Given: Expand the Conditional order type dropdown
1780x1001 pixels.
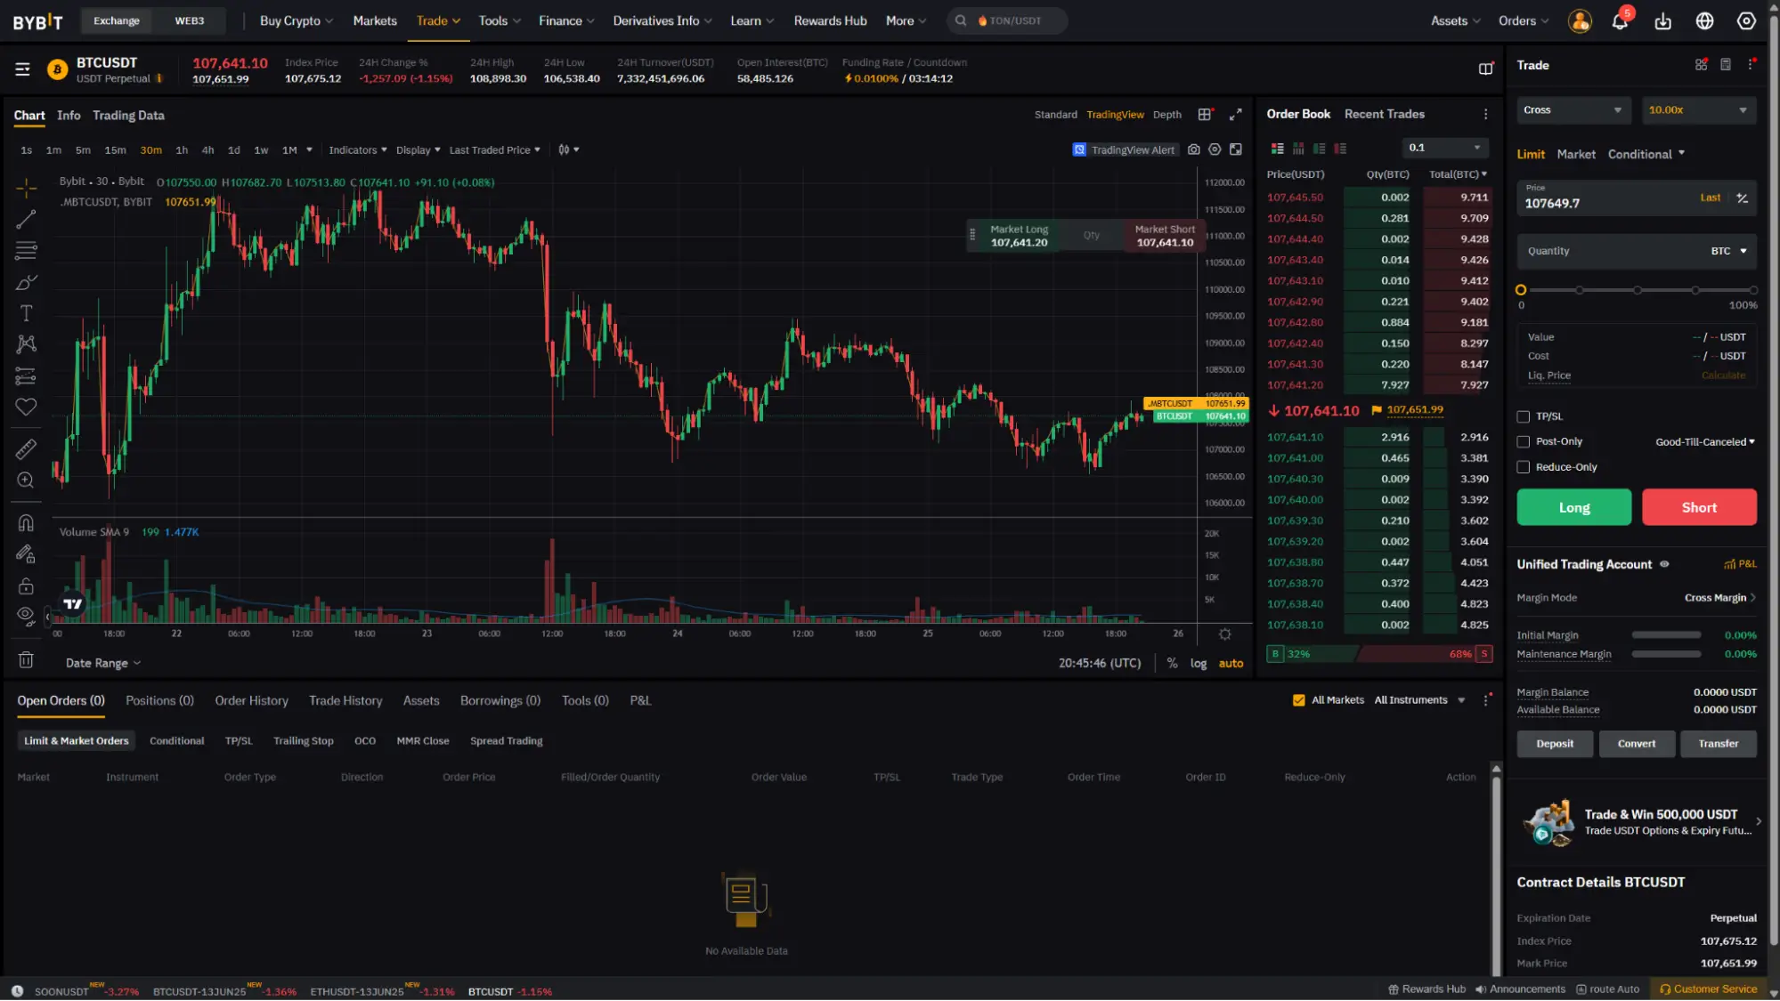Looking at the screenshot, I should (x=1646, y=154).
